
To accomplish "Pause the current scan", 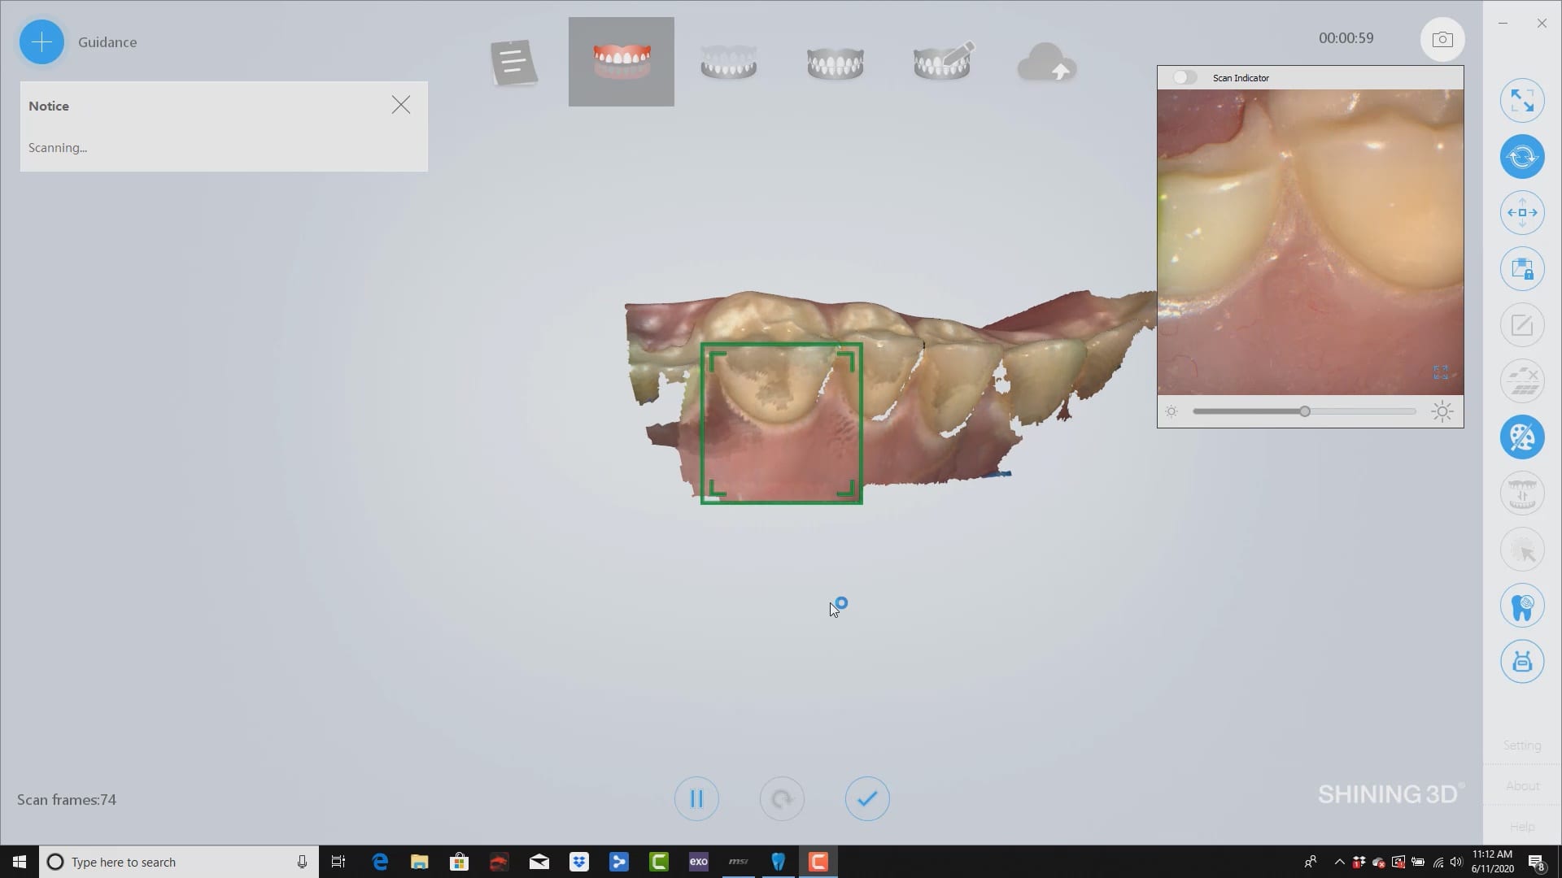I will pyautogui.click(x=696, y=799).
